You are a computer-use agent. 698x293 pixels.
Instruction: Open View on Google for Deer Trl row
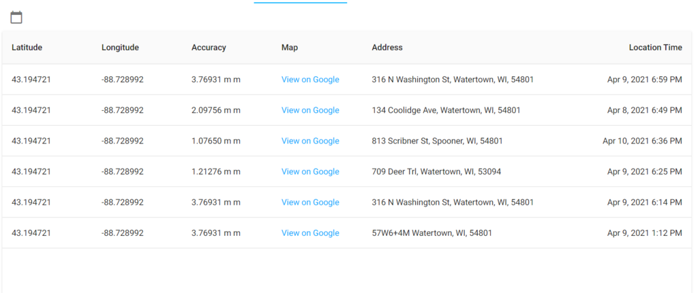tap(310, 171)
